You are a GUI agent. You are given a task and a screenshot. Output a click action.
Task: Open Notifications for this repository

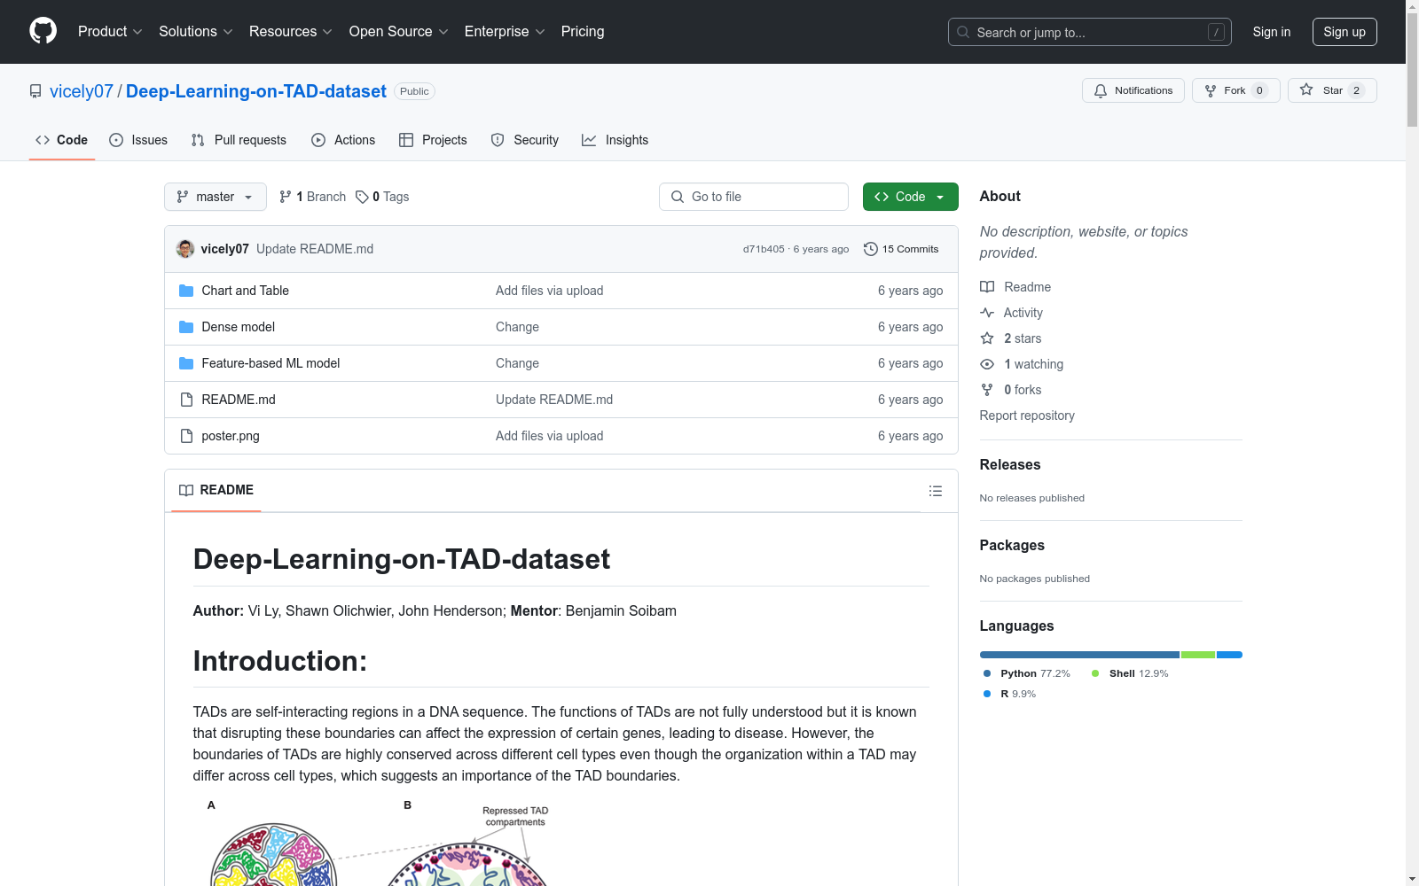[x=1133, y=90]
